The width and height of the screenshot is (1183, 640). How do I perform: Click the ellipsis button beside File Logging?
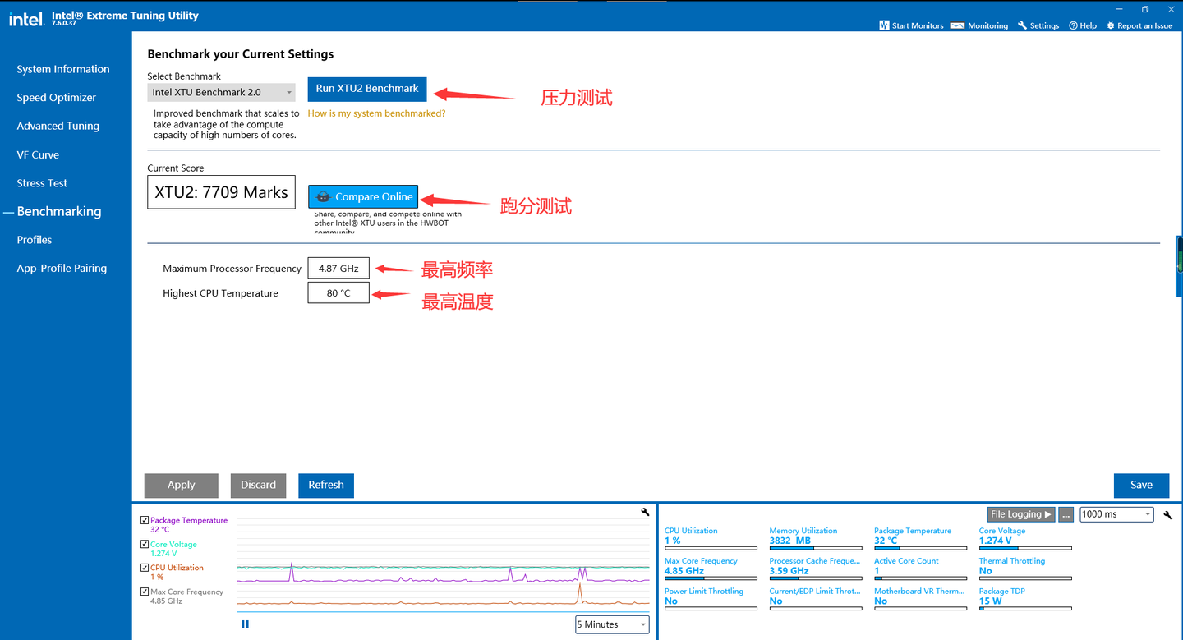[1066, 514]
